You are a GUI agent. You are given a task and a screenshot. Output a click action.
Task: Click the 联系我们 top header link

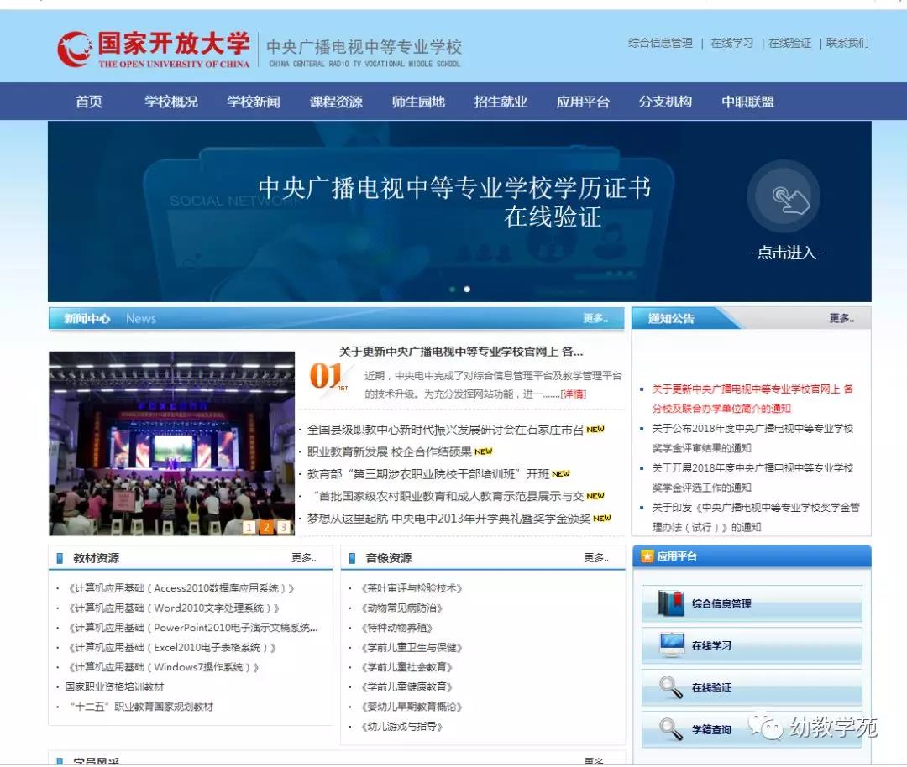[847, 43]
